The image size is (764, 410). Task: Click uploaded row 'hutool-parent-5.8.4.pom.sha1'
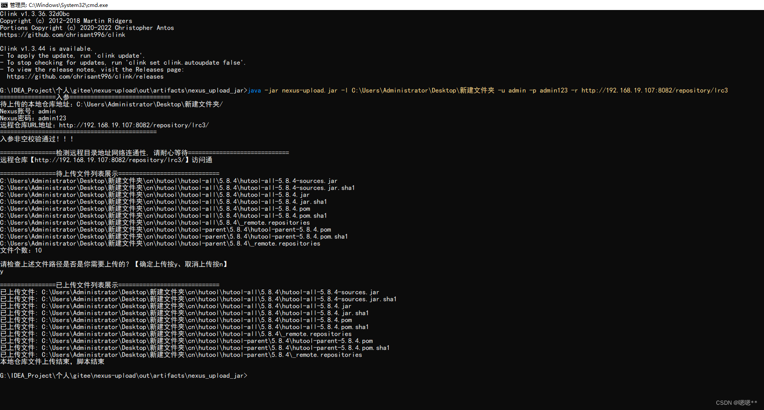(195, 348)
